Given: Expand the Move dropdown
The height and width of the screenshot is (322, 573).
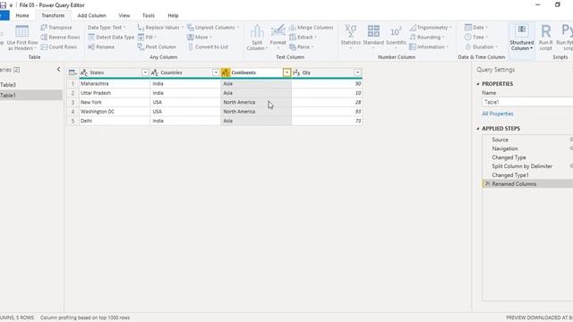Looking at the screenshot, I should (200, 38).
